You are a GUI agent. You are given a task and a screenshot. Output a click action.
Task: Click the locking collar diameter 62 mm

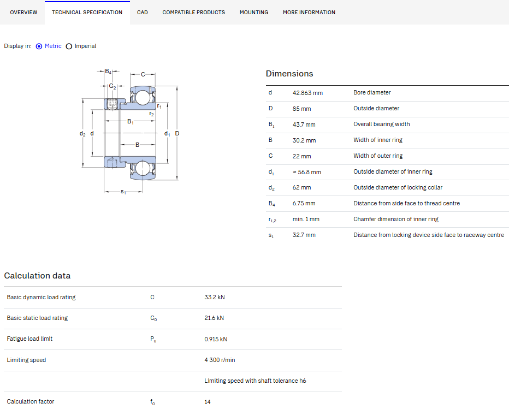tap(301, 187)
